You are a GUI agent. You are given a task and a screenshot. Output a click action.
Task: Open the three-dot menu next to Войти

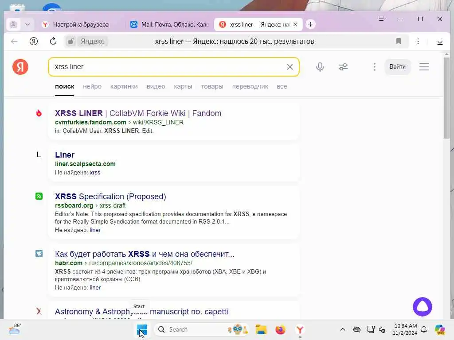374,67
